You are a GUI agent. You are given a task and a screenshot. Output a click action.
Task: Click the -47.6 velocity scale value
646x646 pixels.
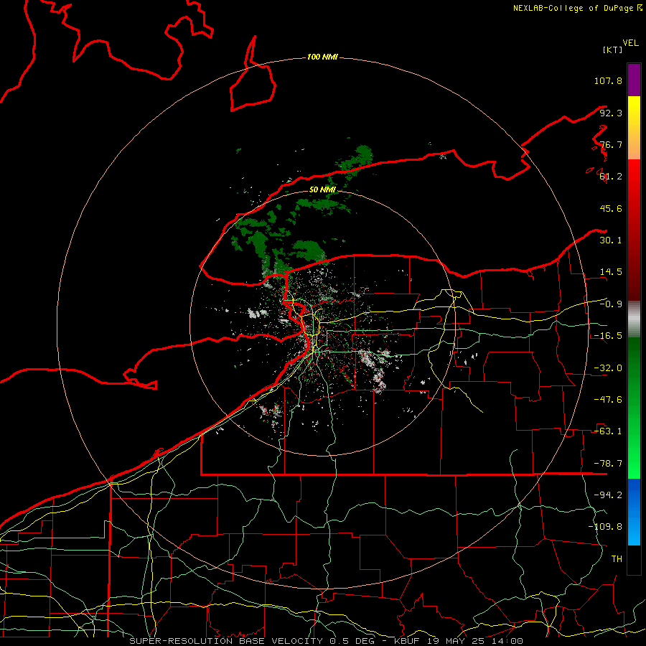point(608,400)
